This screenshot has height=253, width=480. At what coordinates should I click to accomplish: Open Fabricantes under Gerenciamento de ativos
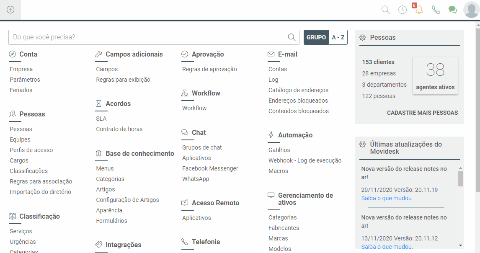pyautogui.click(x=284, y=228)
